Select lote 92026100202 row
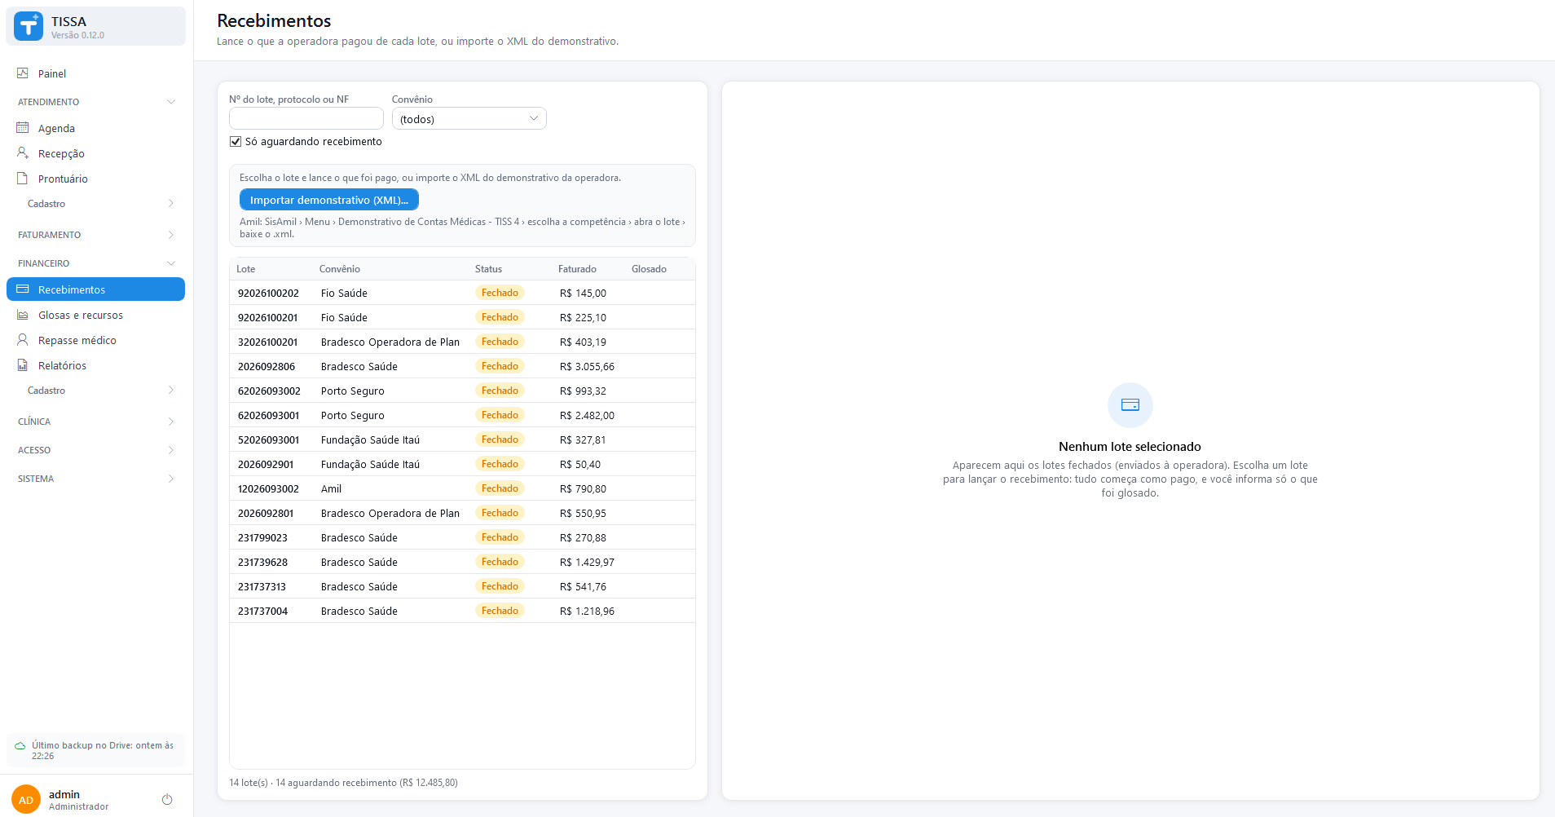This screenshot has width=1555, height=817. click(462, 293)
